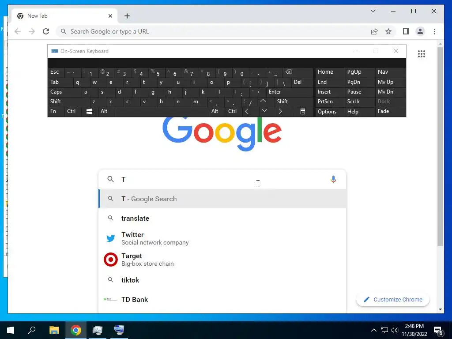The image size is (452, 339).
Task: Toggle the left Ctrl key on keyboard
Action: point(73,112)
